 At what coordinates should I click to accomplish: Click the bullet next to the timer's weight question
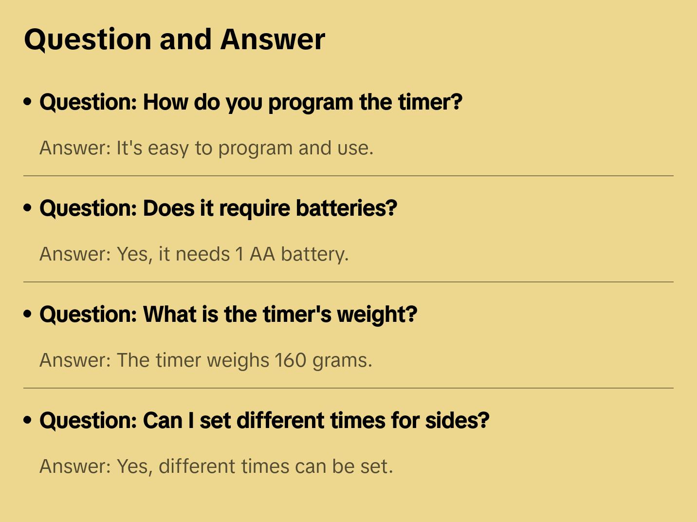(x=28, y=314)
